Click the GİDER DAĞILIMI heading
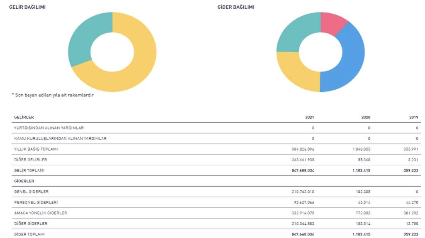The height and width of the screenshot is (238, 425). (x=236, y=7)
